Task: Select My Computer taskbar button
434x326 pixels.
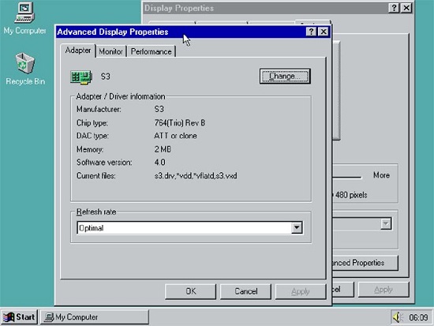Action: click(95, 317)
